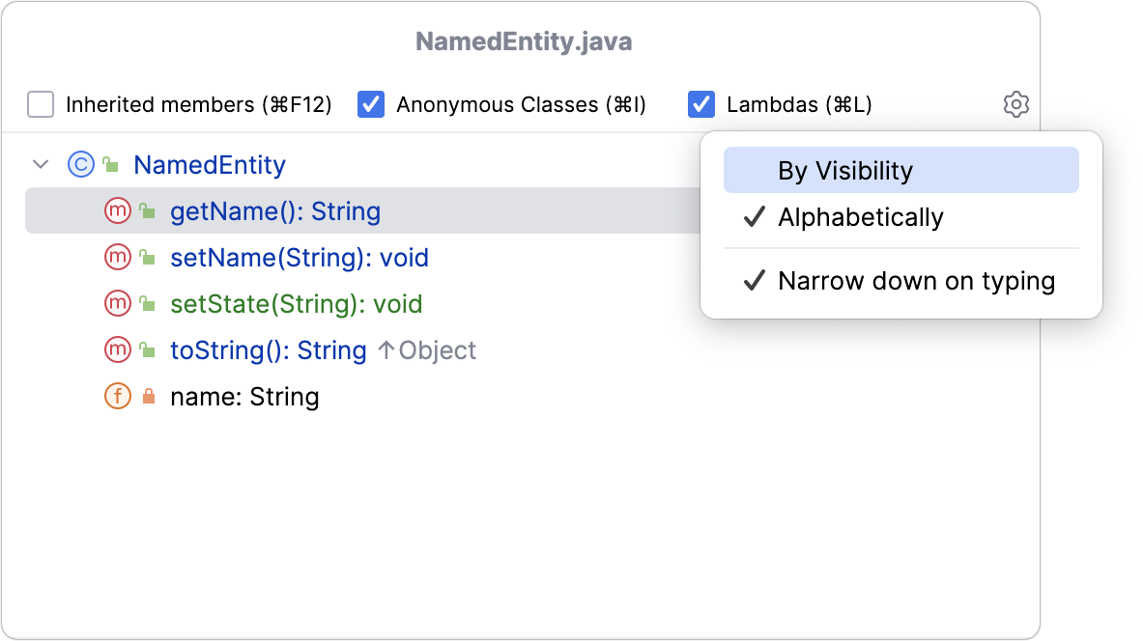The image size is (1143, 641).
Task: Click the method icon beside toString()
Action: point(117,350)
